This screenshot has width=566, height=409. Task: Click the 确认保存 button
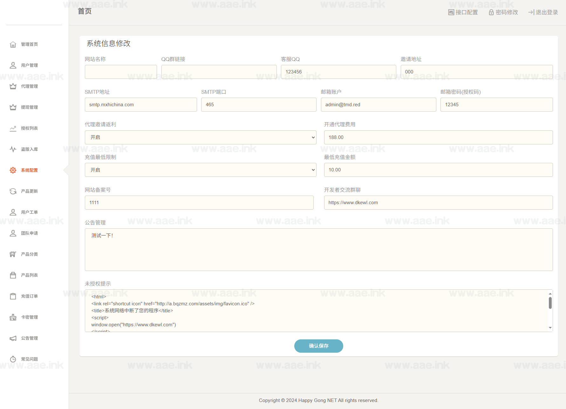[x=318, y=346]
